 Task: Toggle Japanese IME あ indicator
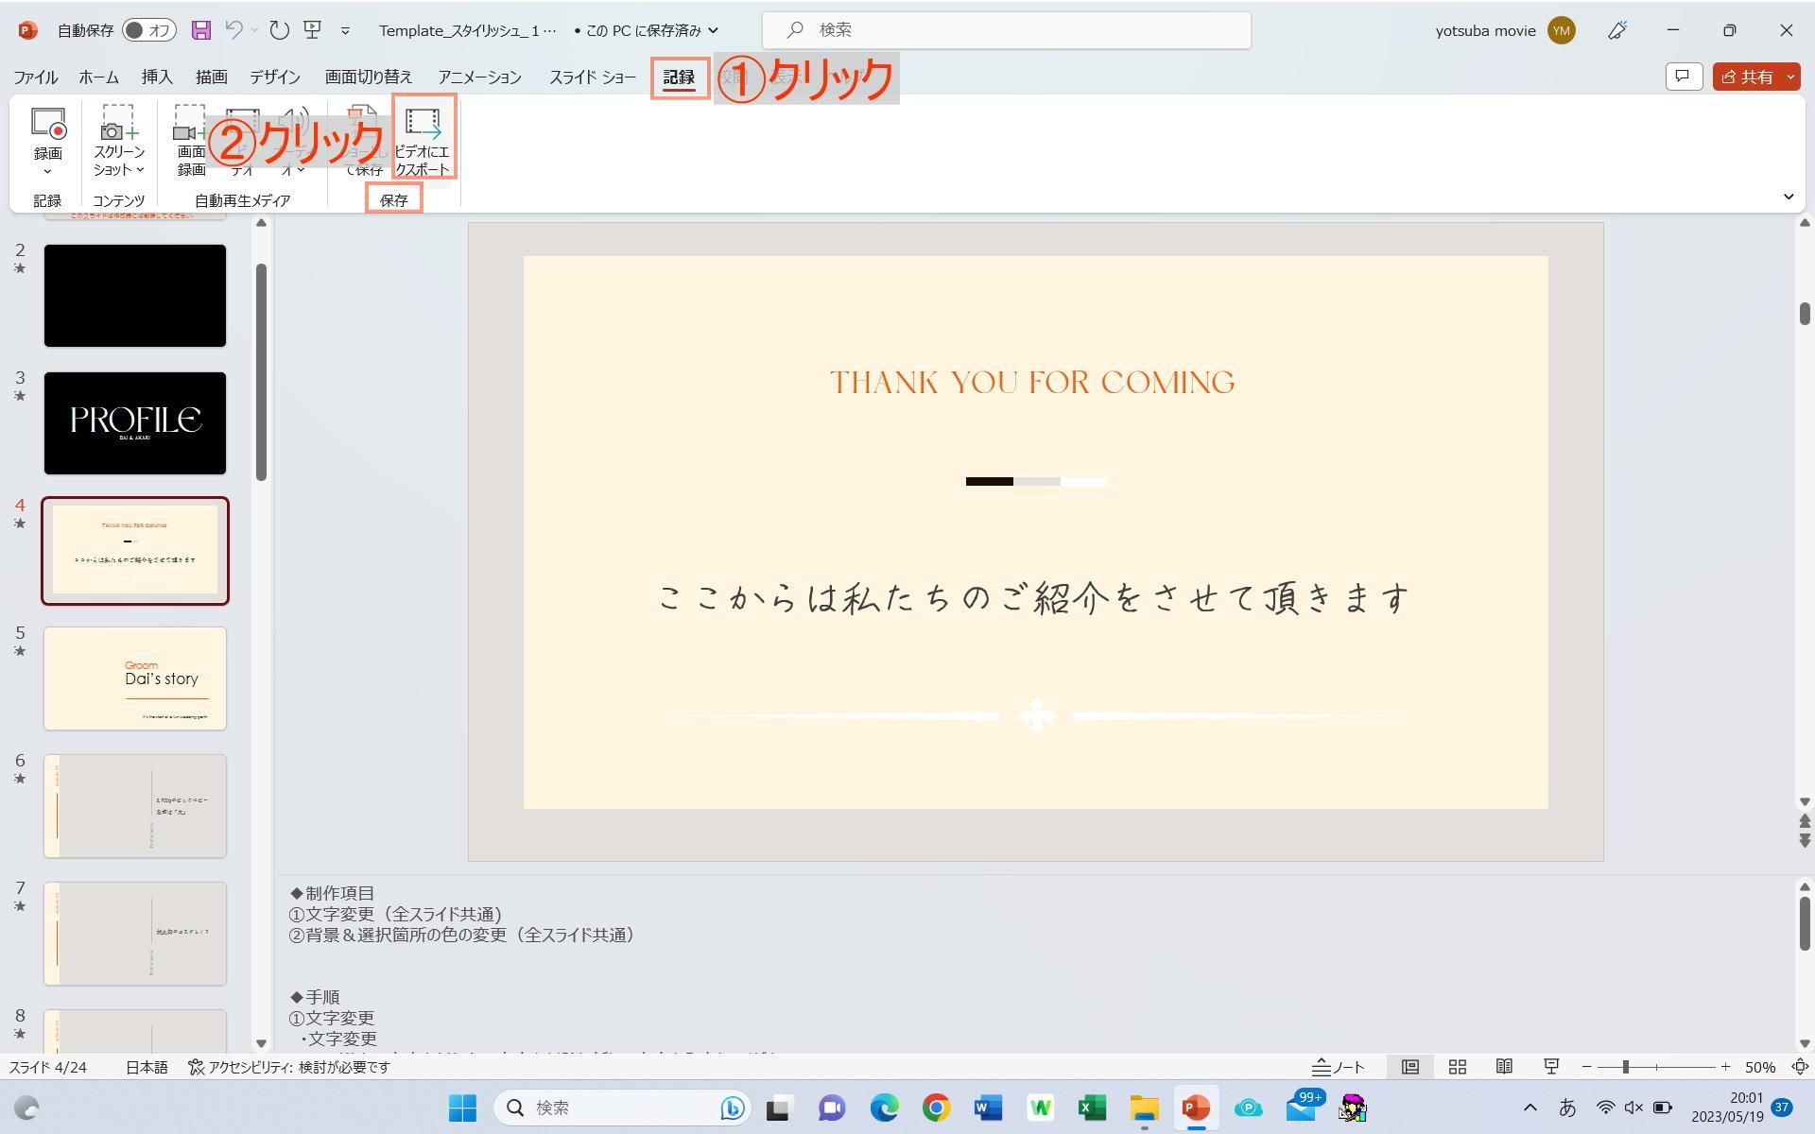pyautogui.click(x=1567, y=1108)
